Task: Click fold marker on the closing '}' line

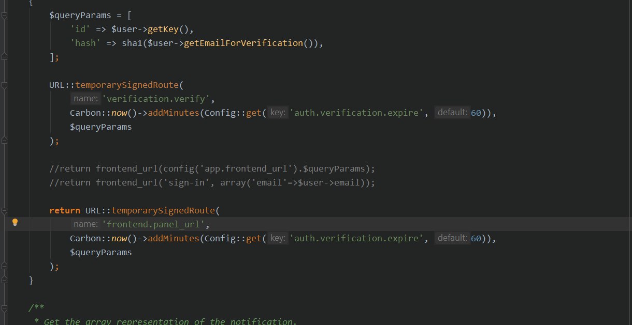Action: coord(4,281)
